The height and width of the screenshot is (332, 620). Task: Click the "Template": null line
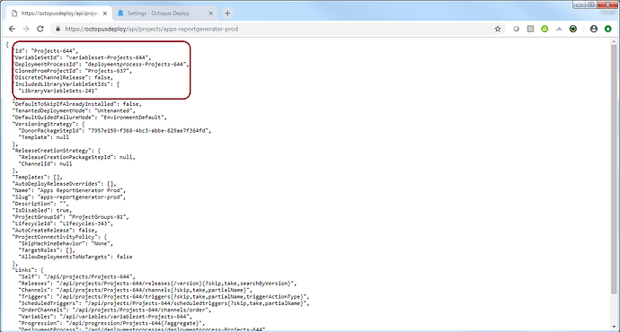pyautogui.click(x=44, y=137)
